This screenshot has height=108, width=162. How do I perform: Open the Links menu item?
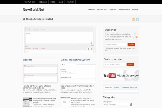click(61, 2)
